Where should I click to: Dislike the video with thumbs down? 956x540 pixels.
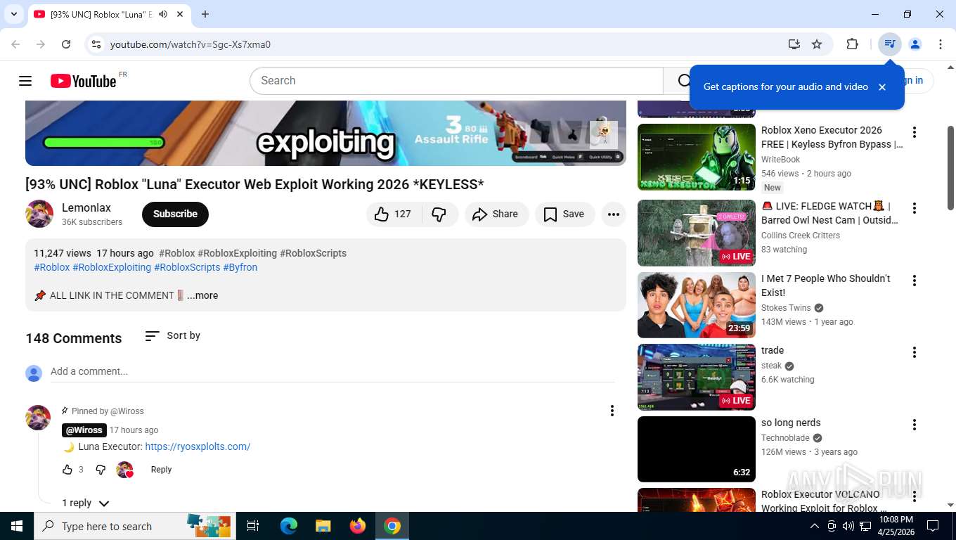(x=439, y=214)
